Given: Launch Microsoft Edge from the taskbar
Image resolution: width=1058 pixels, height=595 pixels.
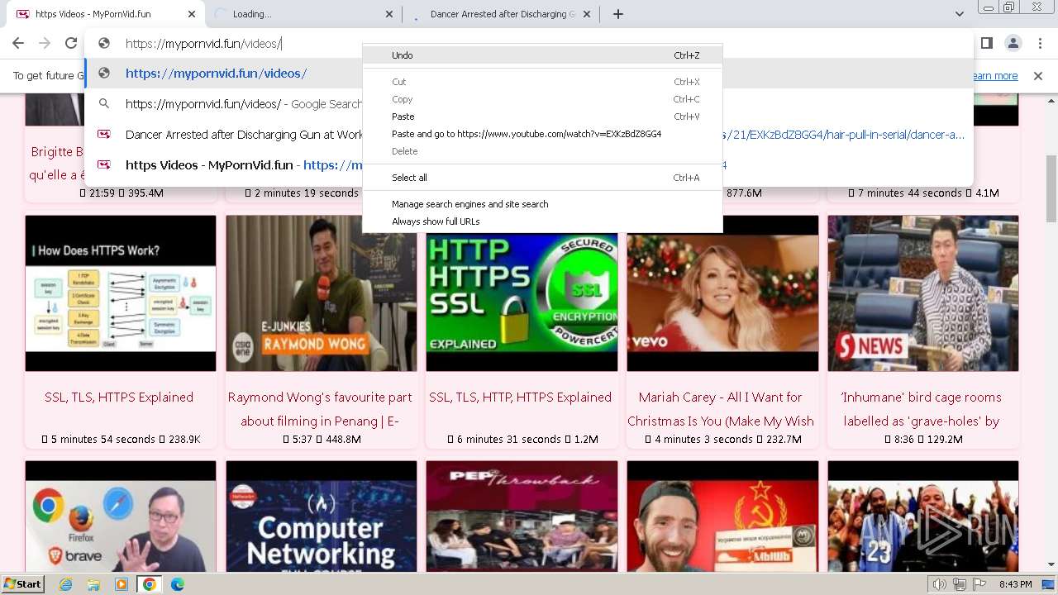Looking at the screenshot, I should click(178, 584).
